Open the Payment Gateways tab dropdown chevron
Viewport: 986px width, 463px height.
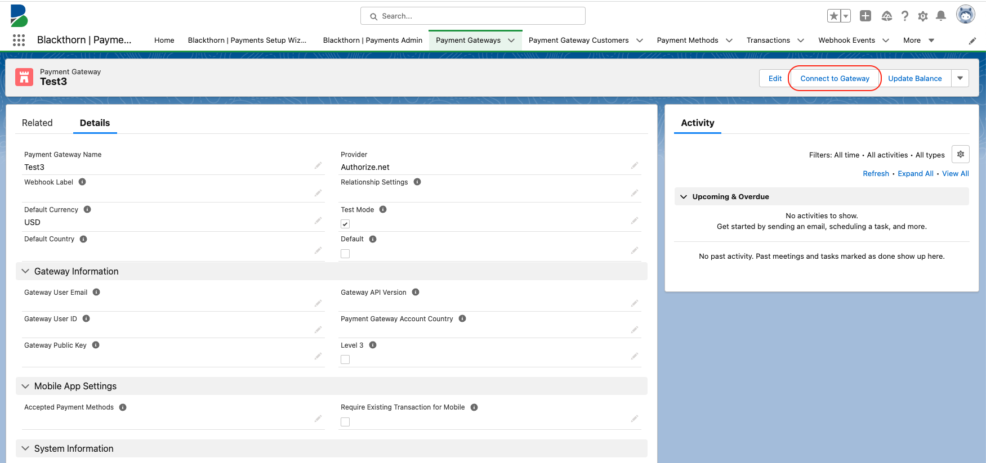click(511, 41)
